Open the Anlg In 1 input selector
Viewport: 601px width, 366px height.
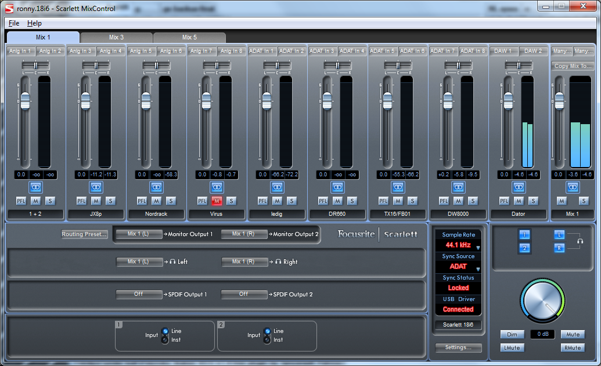pyautogui.click(x=20, y=51)
